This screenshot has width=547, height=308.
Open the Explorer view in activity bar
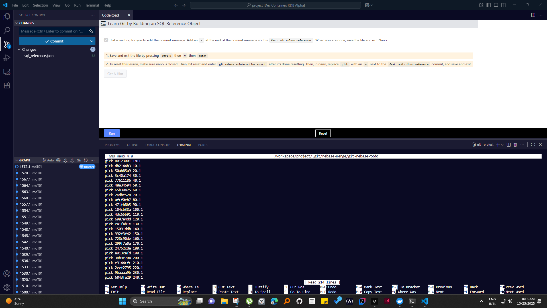[7, 17]
